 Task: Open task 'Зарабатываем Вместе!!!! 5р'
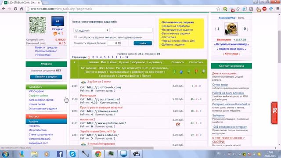pos(98,131)
